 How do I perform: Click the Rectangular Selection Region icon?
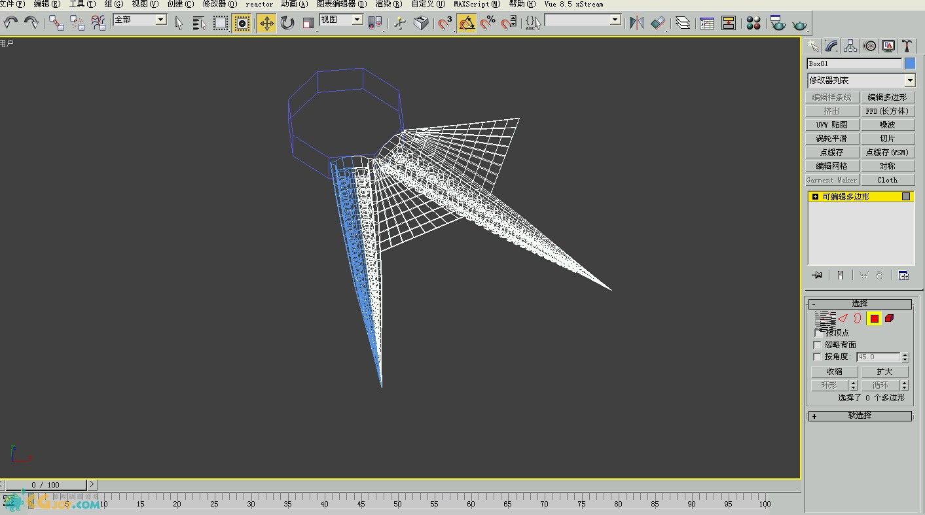[x=221, y=23]
